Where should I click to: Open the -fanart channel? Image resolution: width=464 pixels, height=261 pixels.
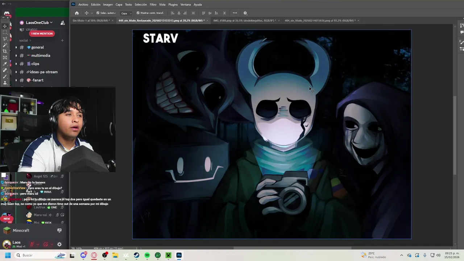click(35, 80)
